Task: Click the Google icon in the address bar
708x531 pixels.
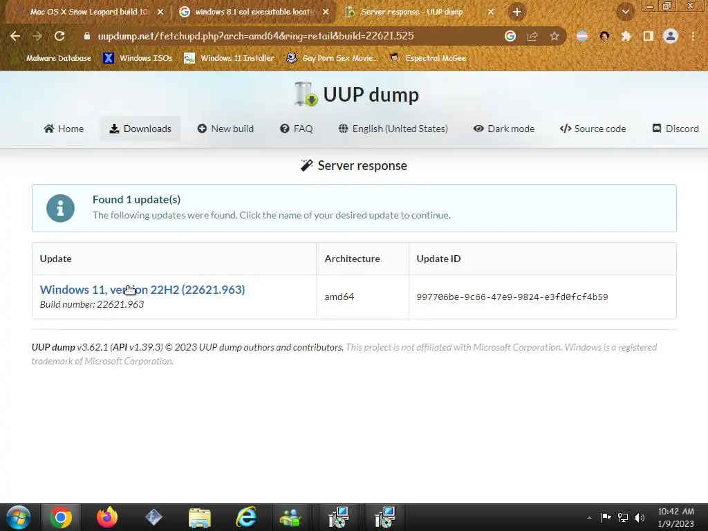Action: pos(510,36)
